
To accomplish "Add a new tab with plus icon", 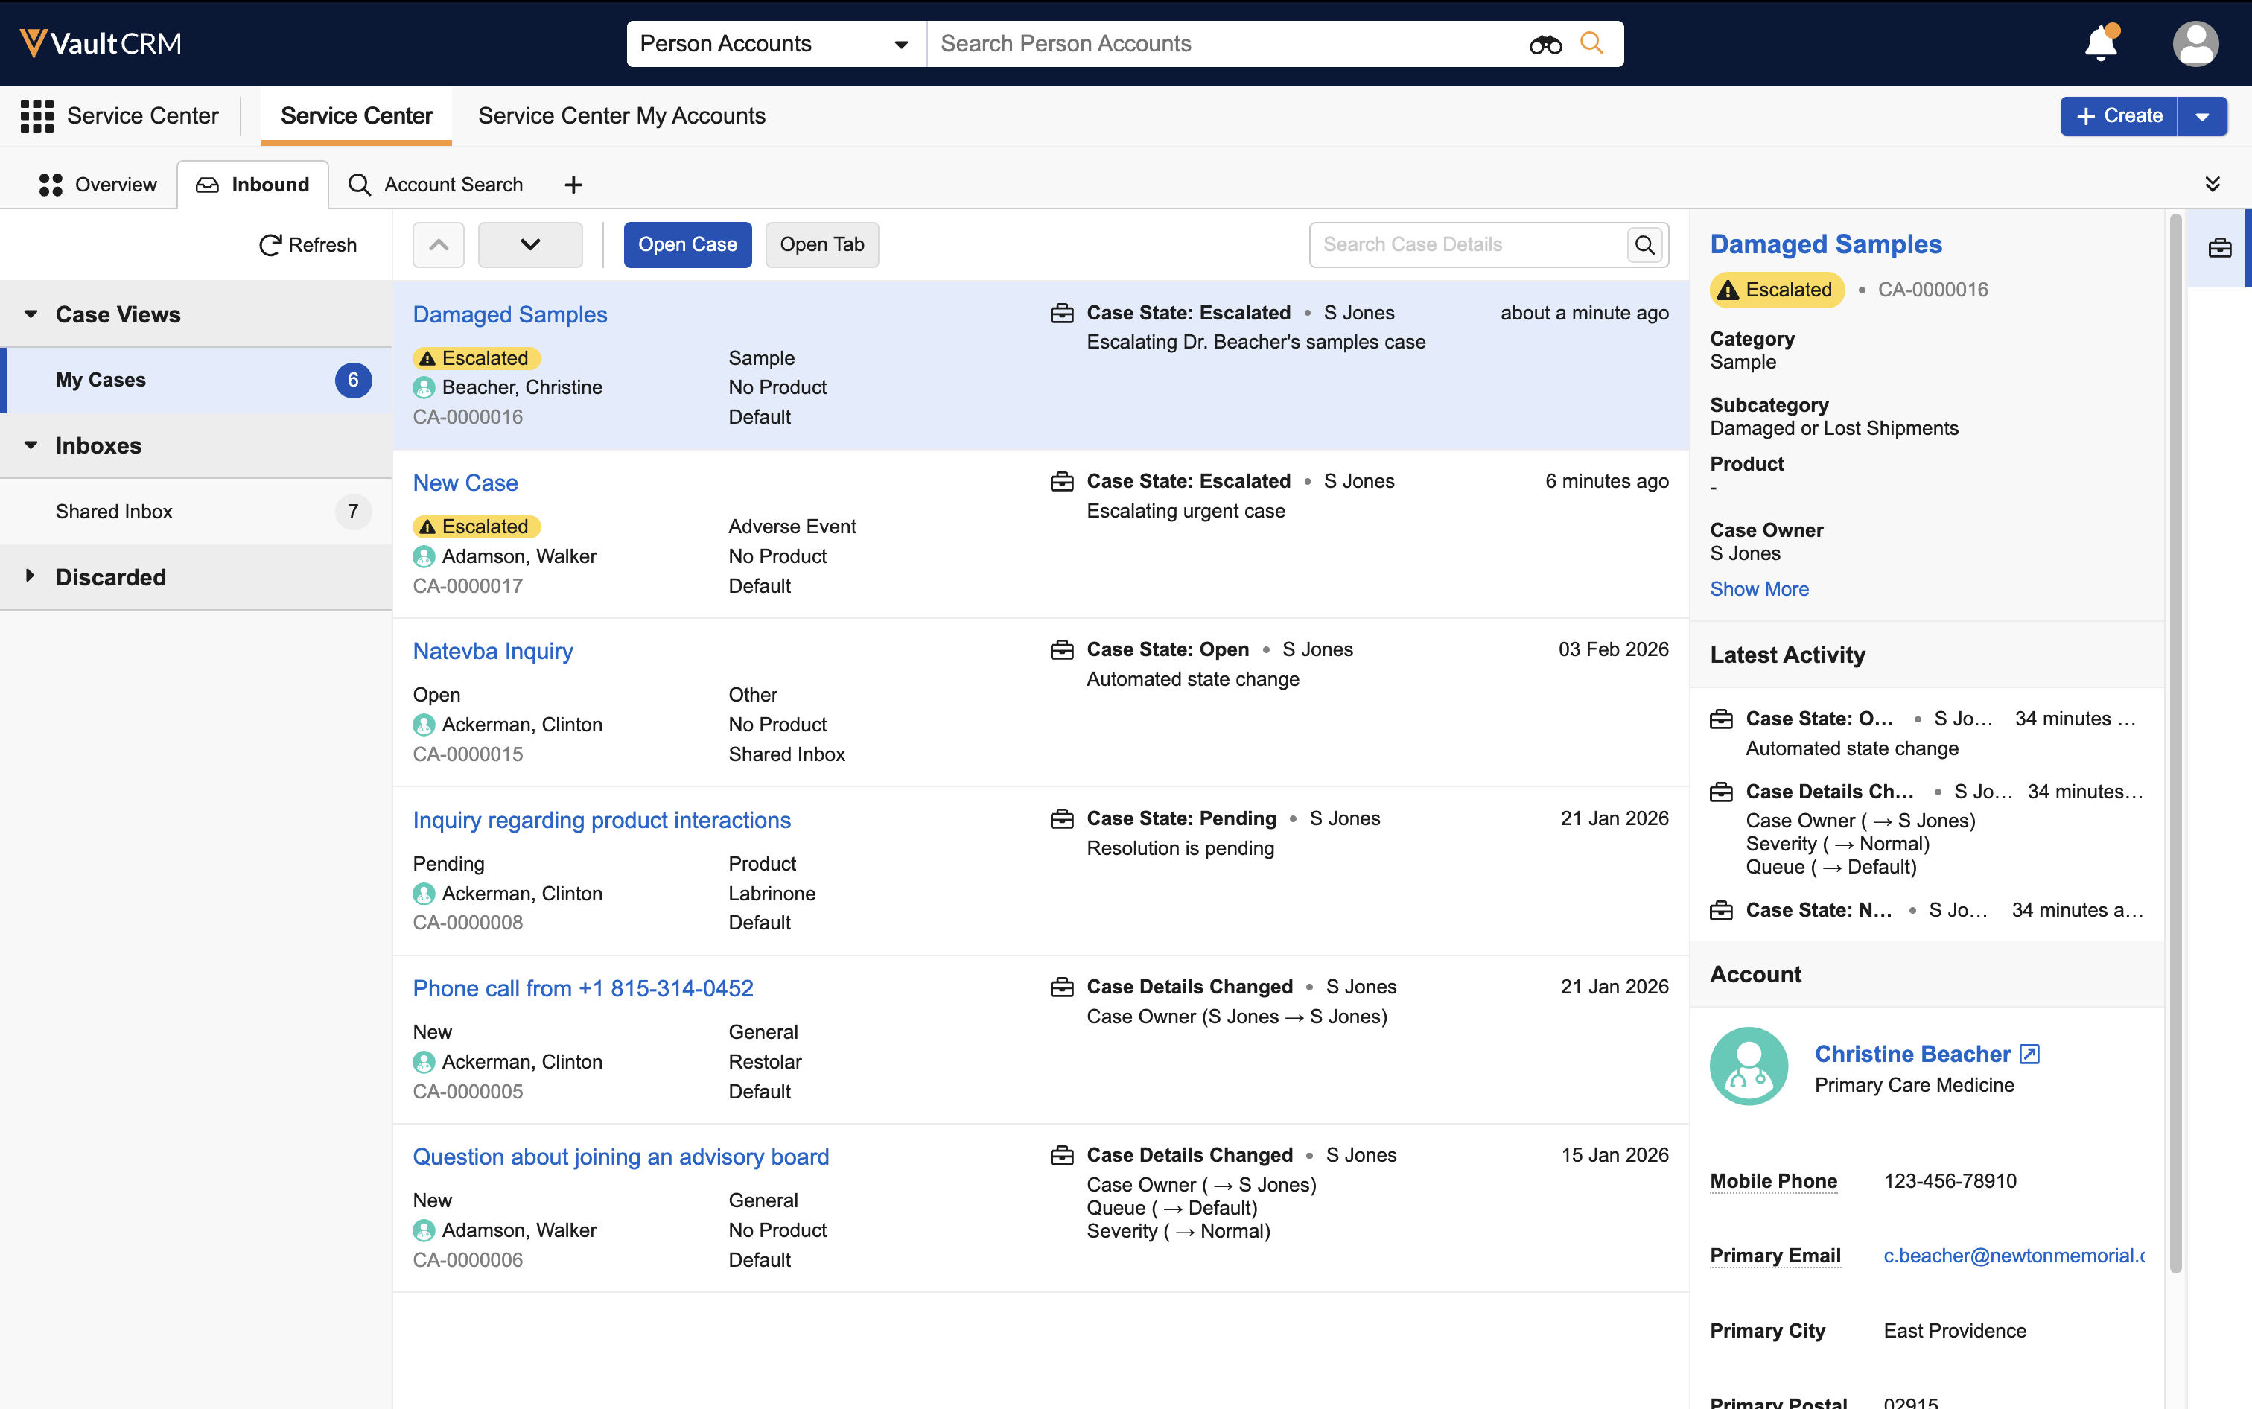I will tap(574, 185).
